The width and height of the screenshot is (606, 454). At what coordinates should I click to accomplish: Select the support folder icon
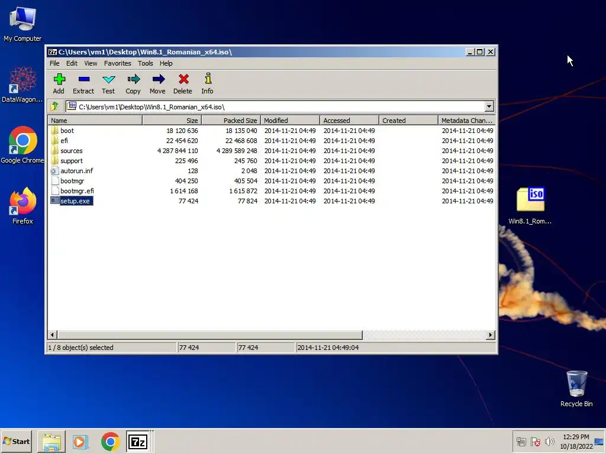click(54, 161)
